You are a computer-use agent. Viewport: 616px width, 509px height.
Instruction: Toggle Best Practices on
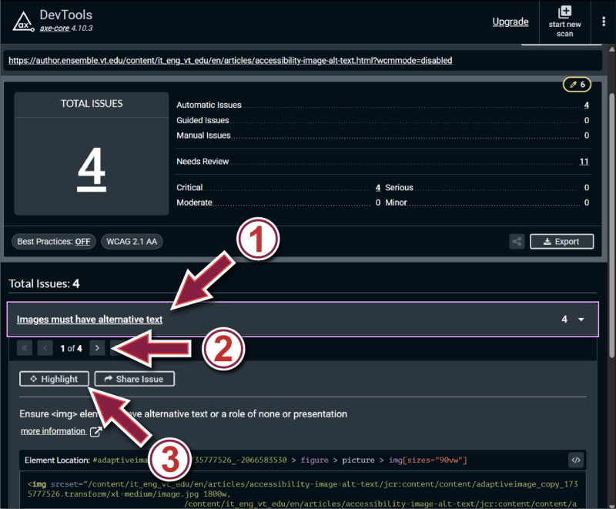pos(53,241)
